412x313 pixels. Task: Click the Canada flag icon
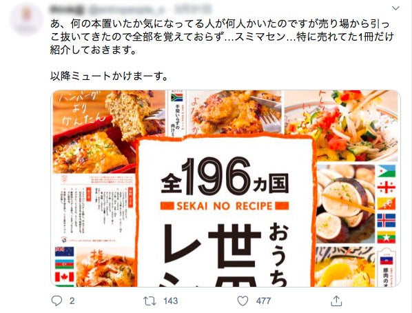pyautogui.click(x=64, y=276)
